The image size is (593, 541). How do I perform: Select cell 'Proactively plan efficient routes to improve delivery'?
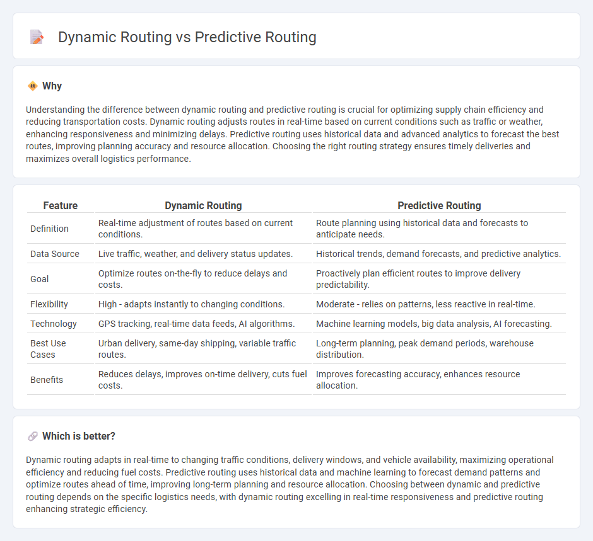point(439,279)
